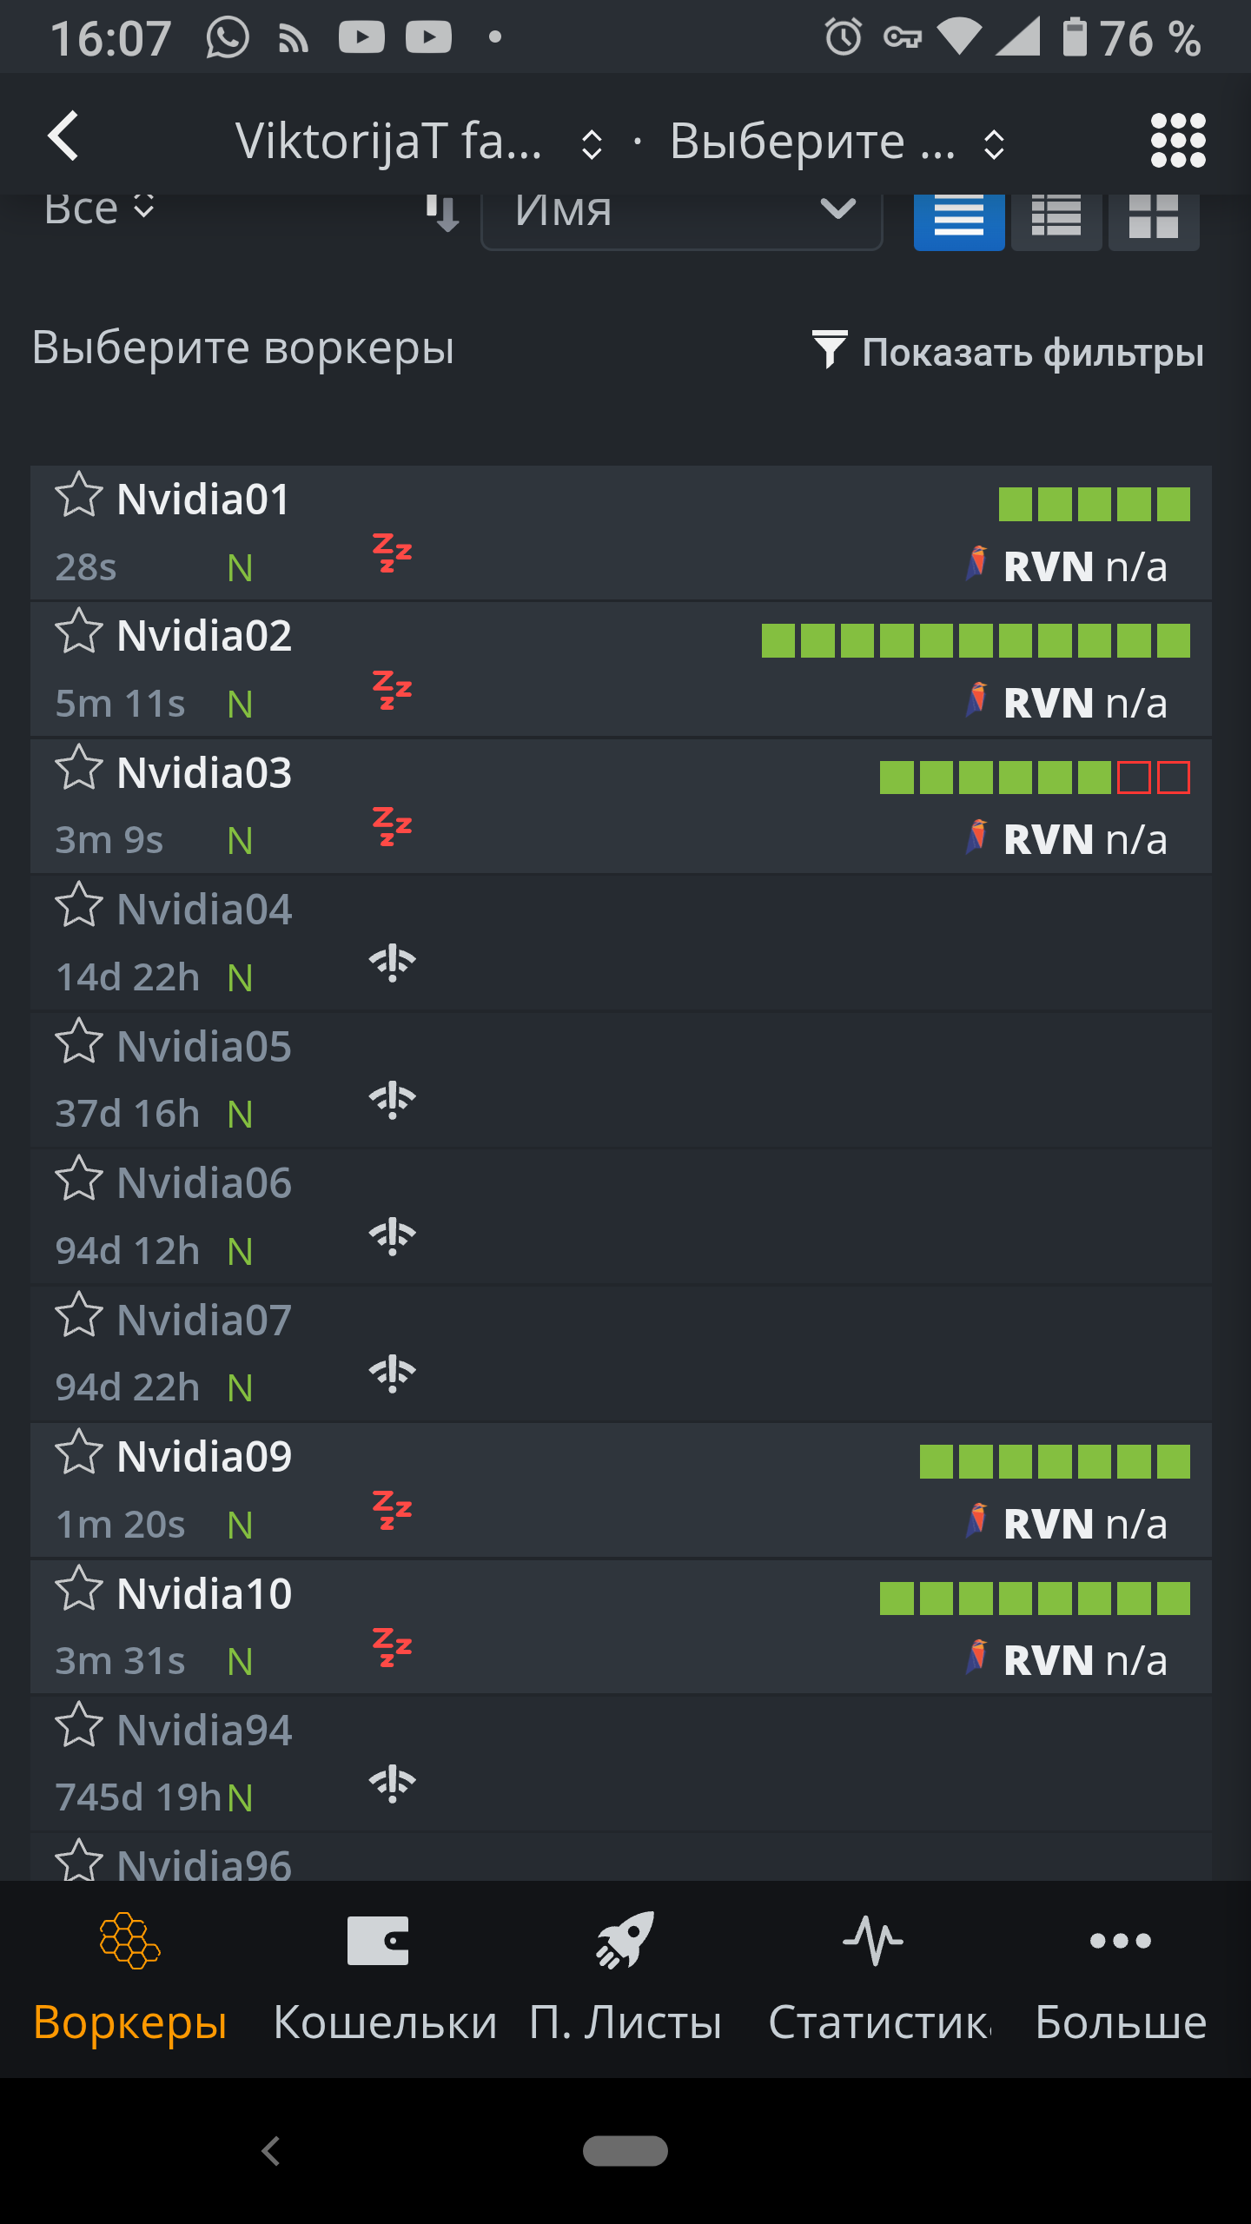Open the Nvidia10 worker entry
Viewport: 1251px width, 2224px height.
[x=621, y=1626]
